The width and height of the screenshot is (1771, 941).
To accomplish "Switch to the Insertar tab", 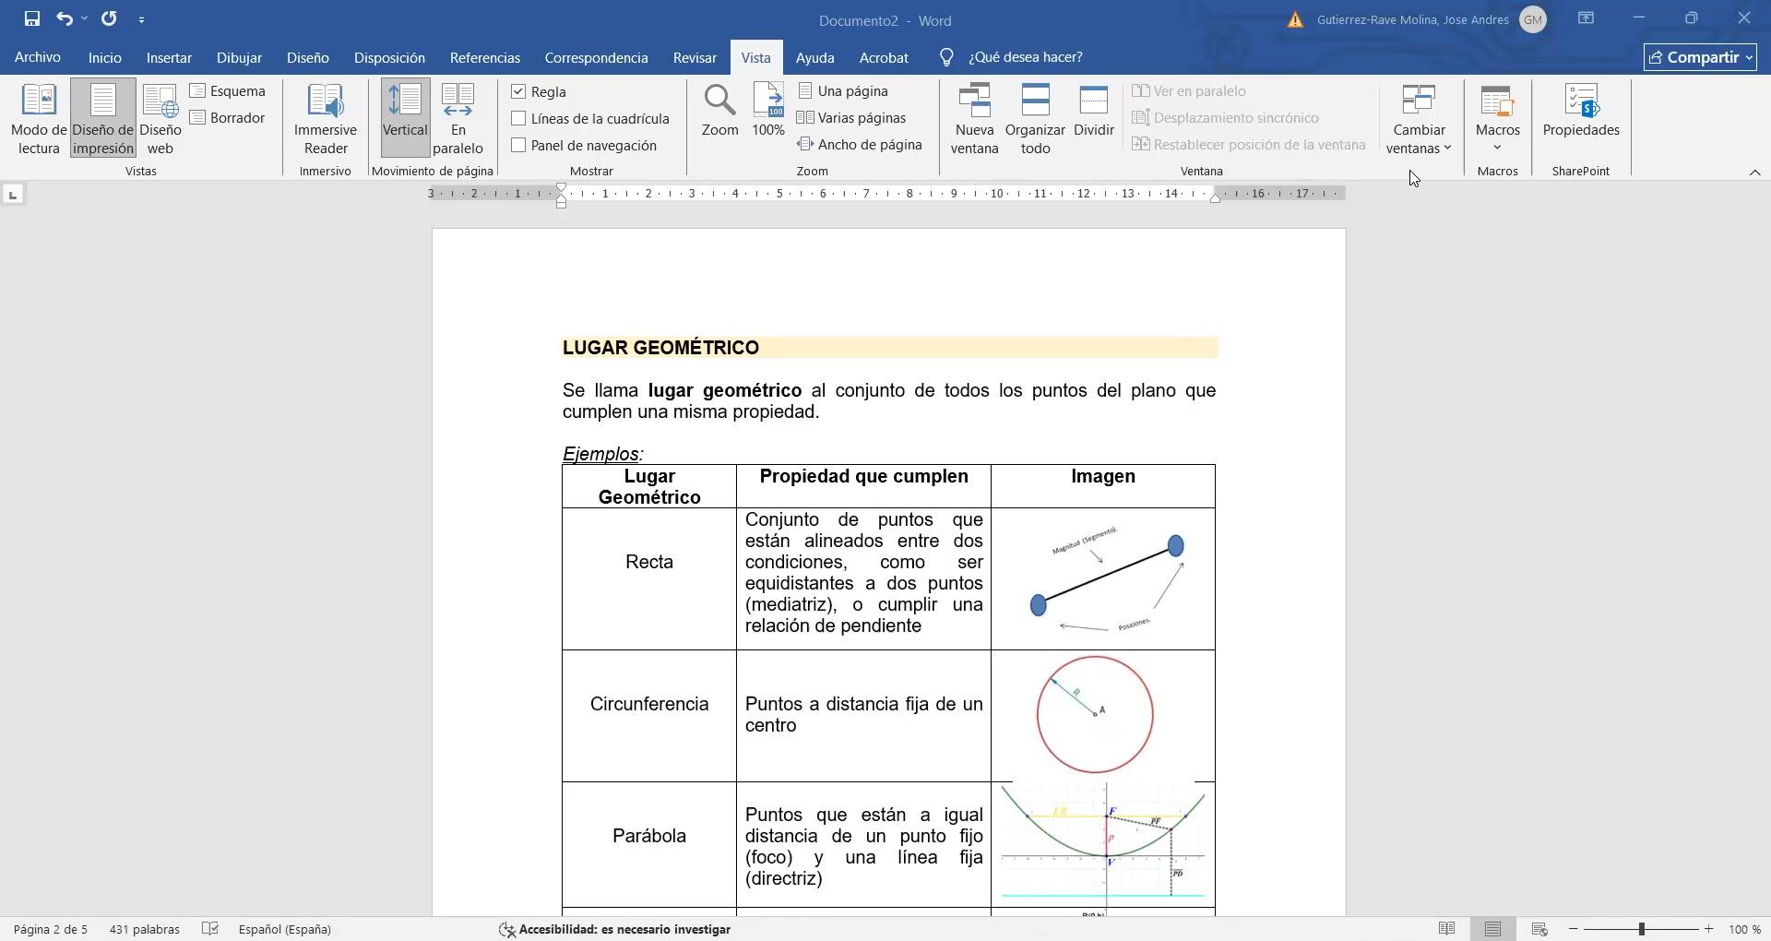I will (169, 57).
